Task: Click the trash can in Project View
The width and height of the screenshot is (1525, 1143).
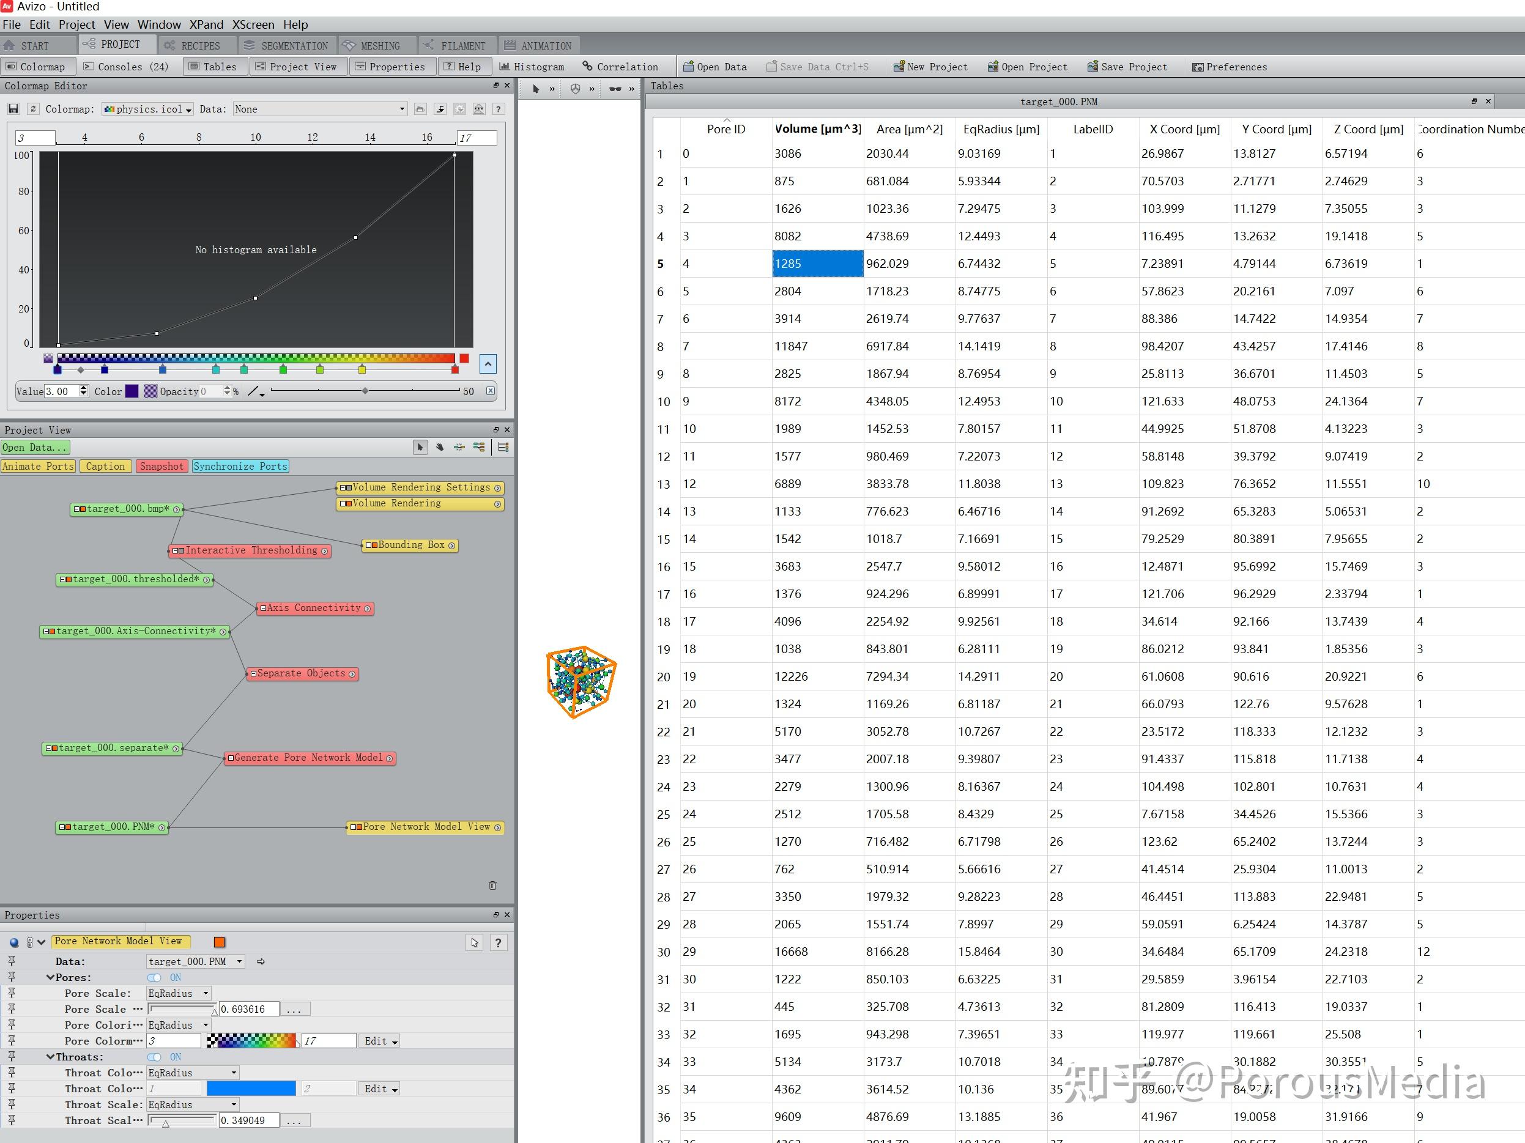Action: [492, 885]
